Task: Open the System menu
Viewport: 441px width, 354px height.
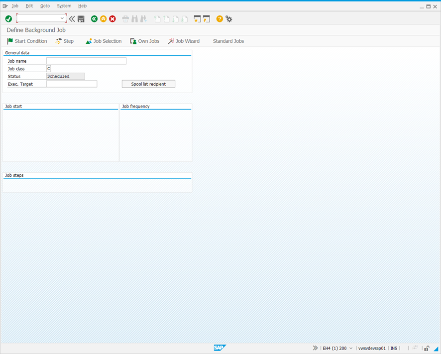Action: pyautogui.click(x=64, y=5)
